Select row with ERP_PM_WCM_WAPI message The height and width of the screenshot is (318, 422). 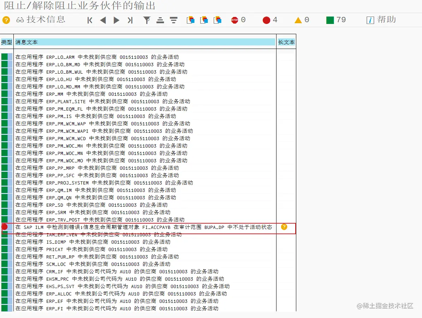(x=104, y=131)
